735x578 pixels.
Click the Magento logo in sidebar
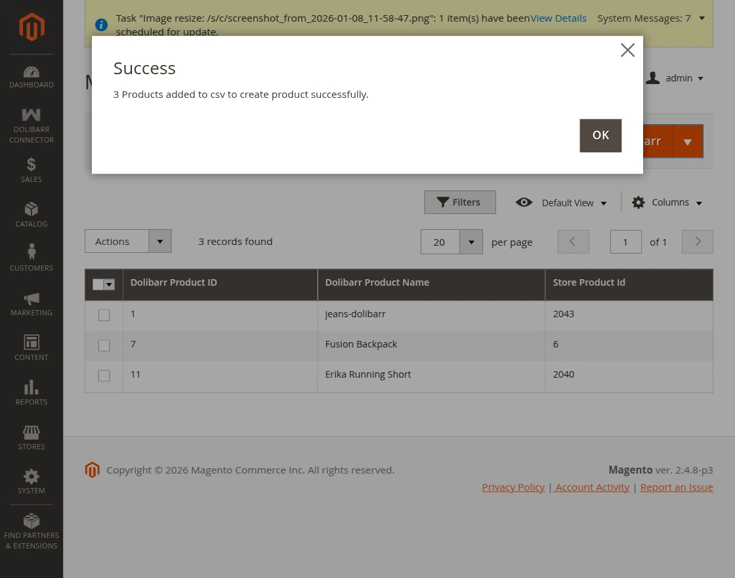click(x=31, y=27)
